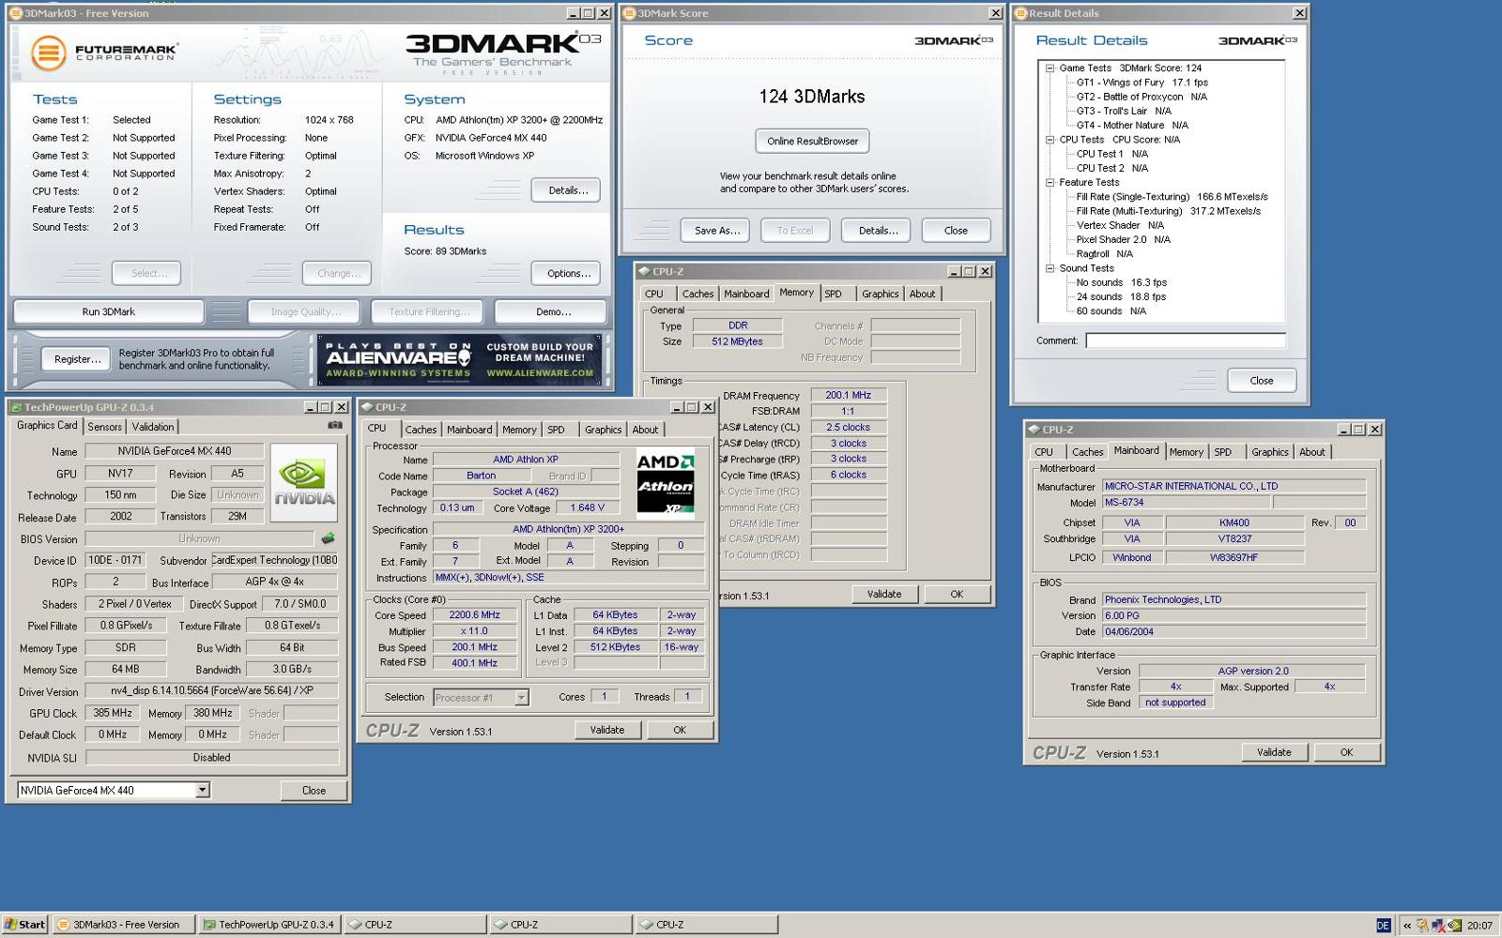Open Memory tab in the CPU-Z mainboard window

click(x=1187, y=452)
